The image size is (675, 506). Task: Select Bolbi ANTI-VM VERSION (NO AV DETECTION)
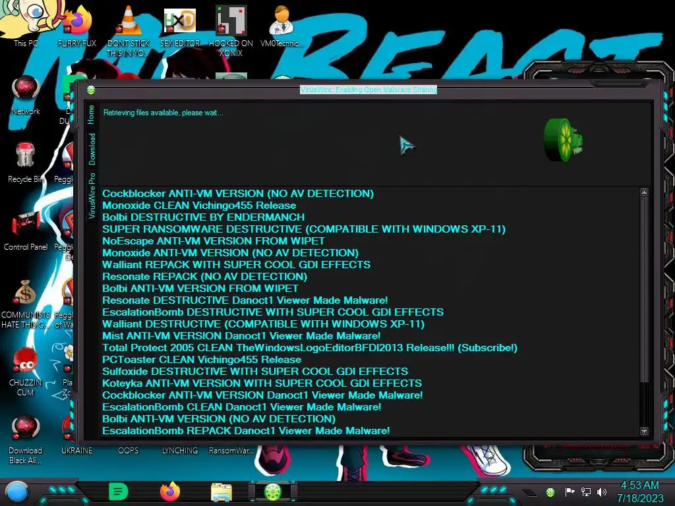[x=219, y=418]
